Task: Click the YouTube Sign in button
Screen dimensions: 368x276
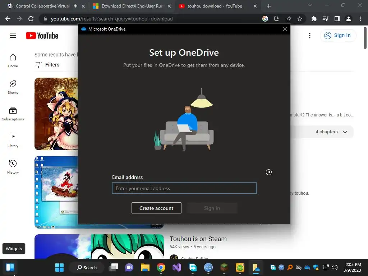Action: pos(338,36)
